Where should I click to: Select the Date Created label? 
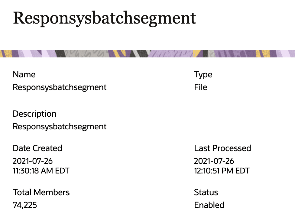pyautogui.click(x=37, y=148)
